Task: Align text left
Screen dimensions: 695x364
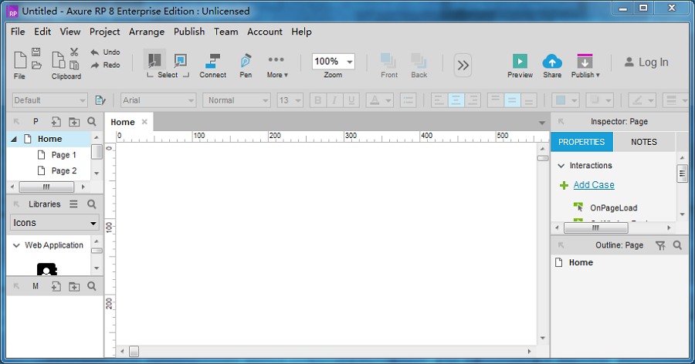Action: click(439, 100)
